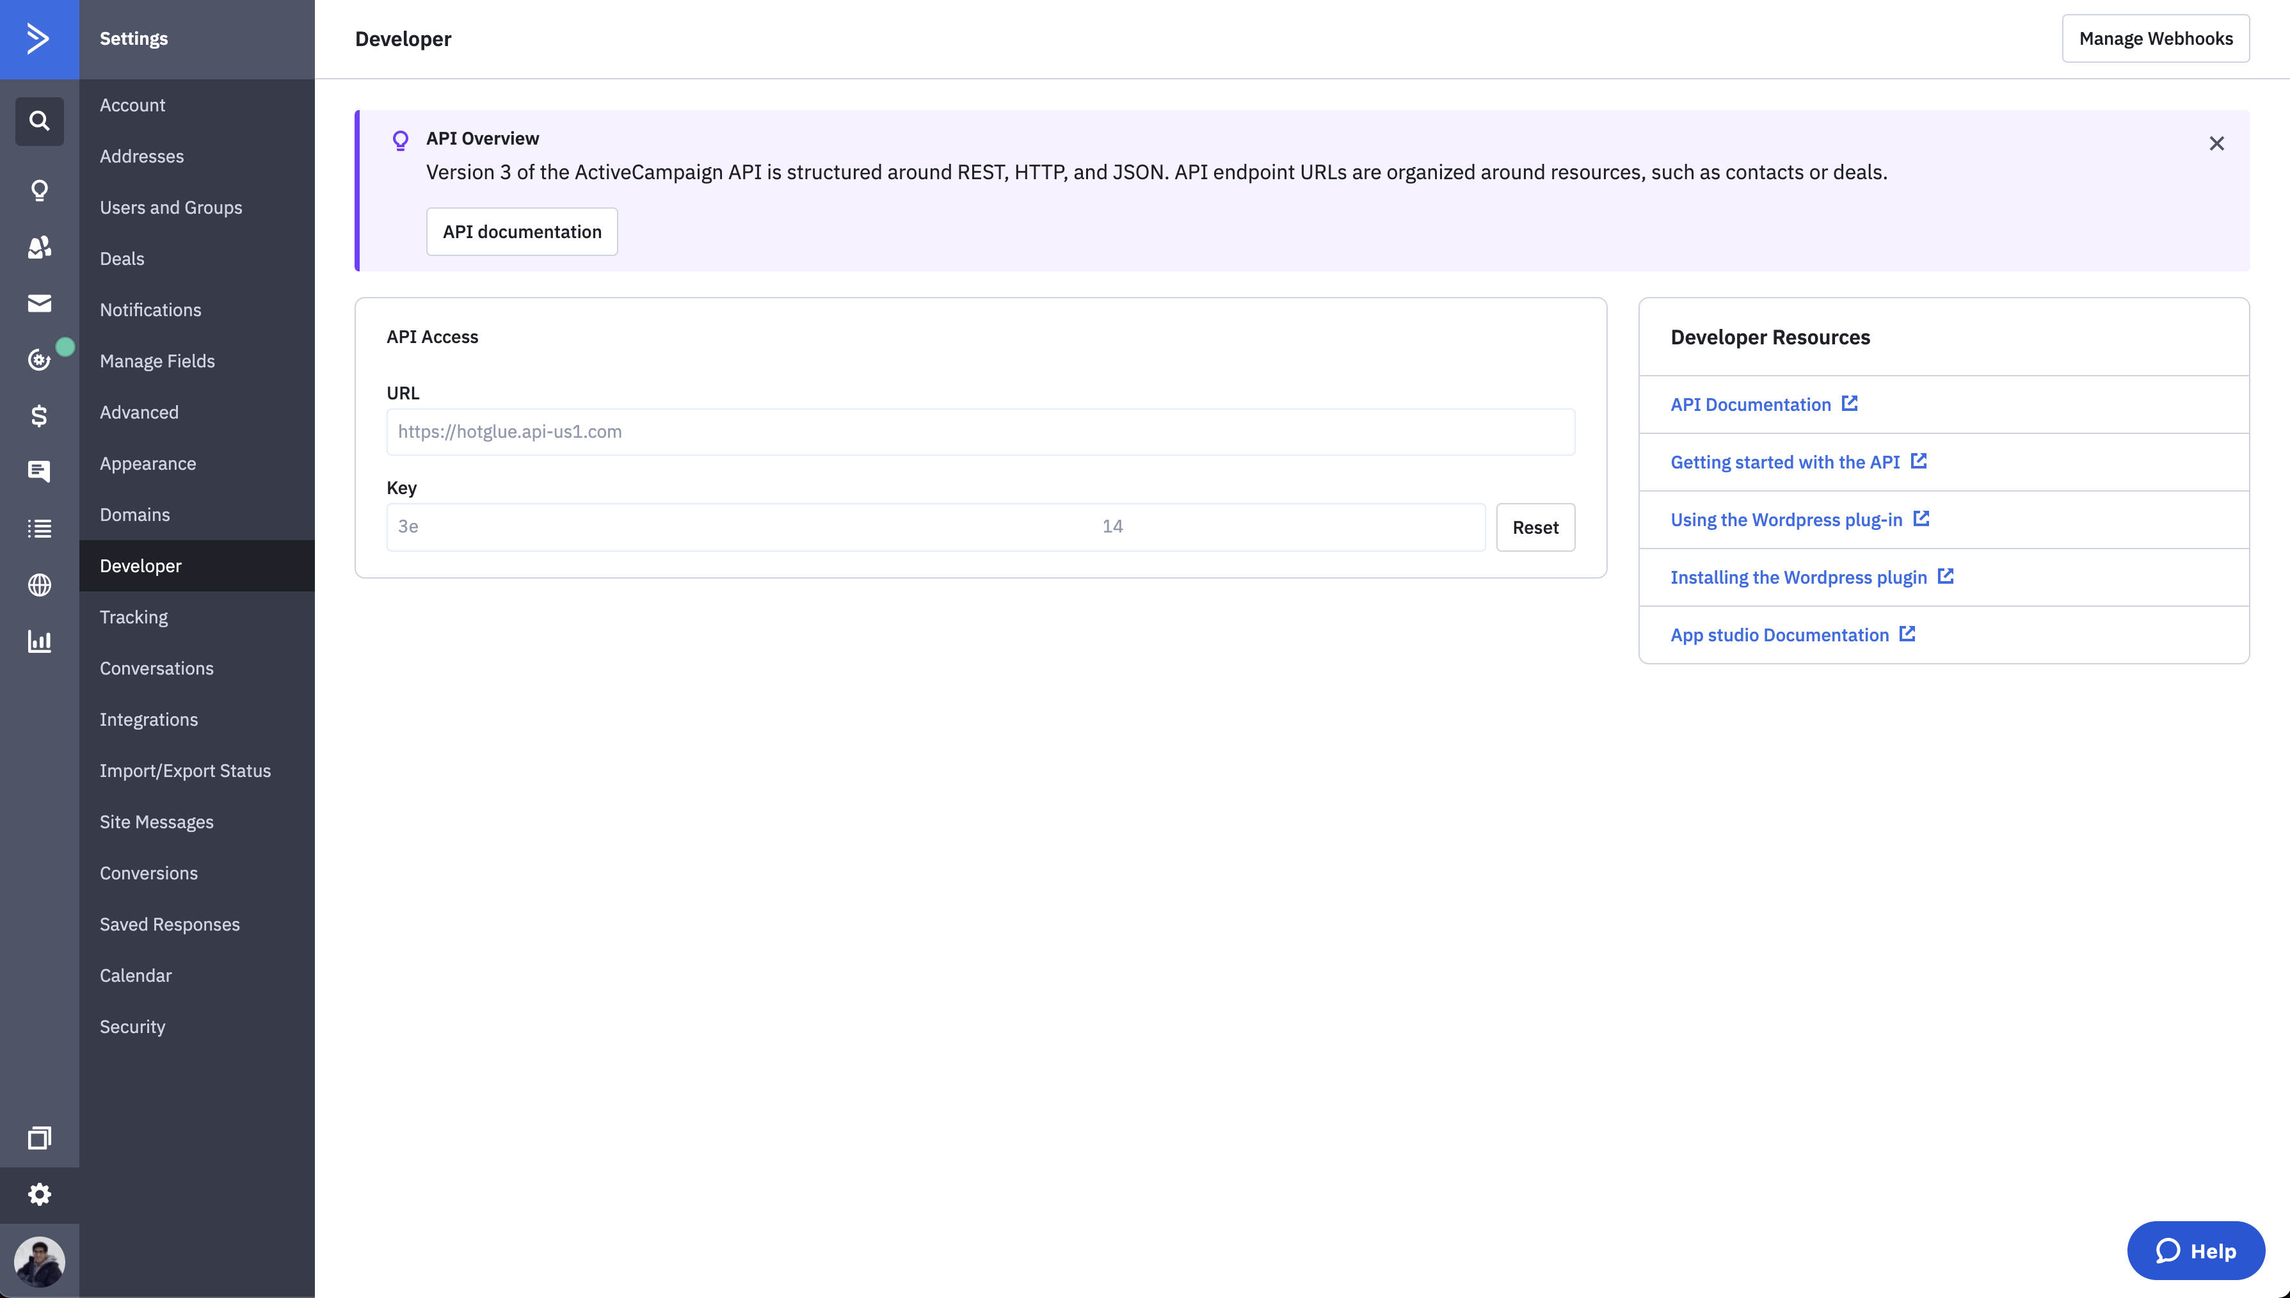Image resolution: width=2290 pixels, height=1298 pixels.
Task: Open Security settings
Action: (197, 1027)
